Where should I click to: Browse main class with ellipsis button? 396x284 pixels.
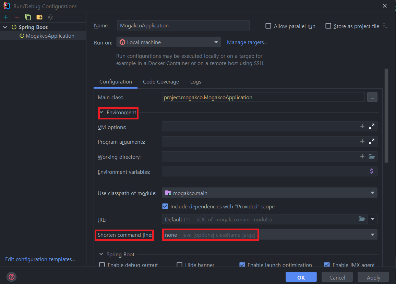click(372, 97)
